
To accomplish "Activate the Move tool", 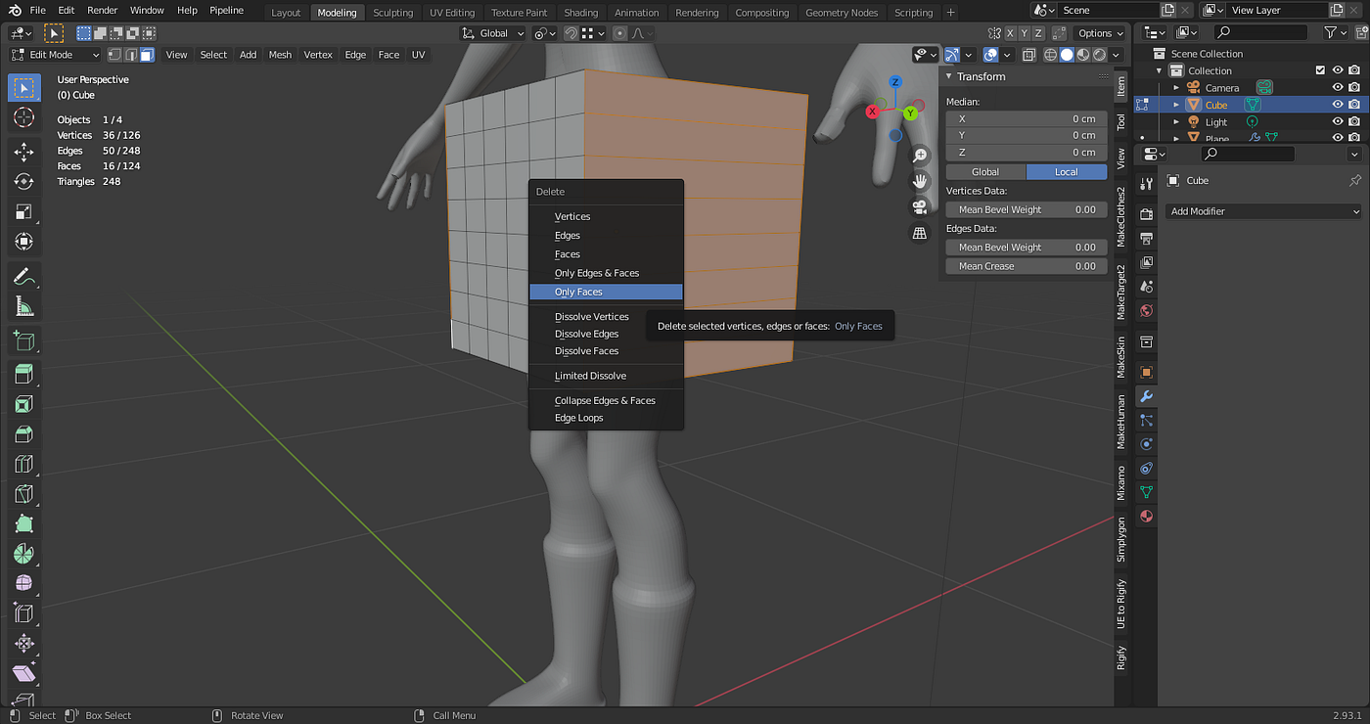I will point(24,152).
